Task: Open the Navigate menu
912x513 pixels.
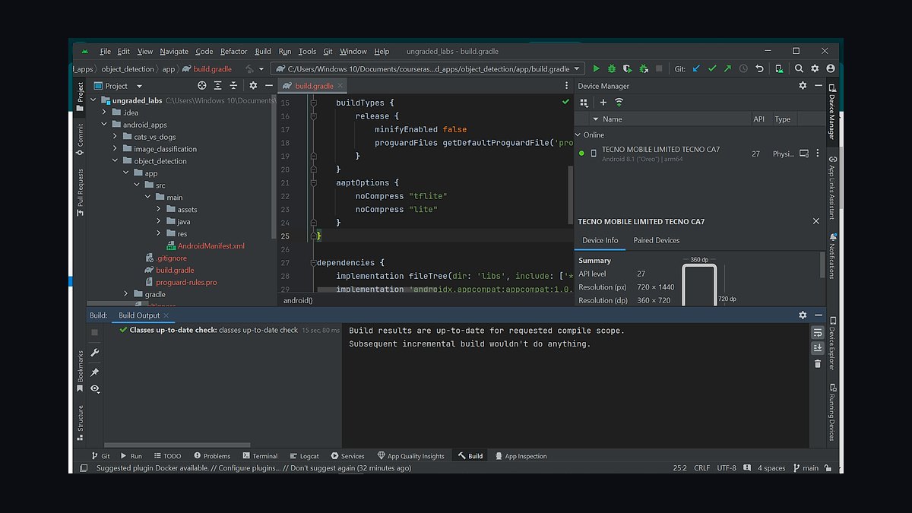Action: (x=174, y=52)
